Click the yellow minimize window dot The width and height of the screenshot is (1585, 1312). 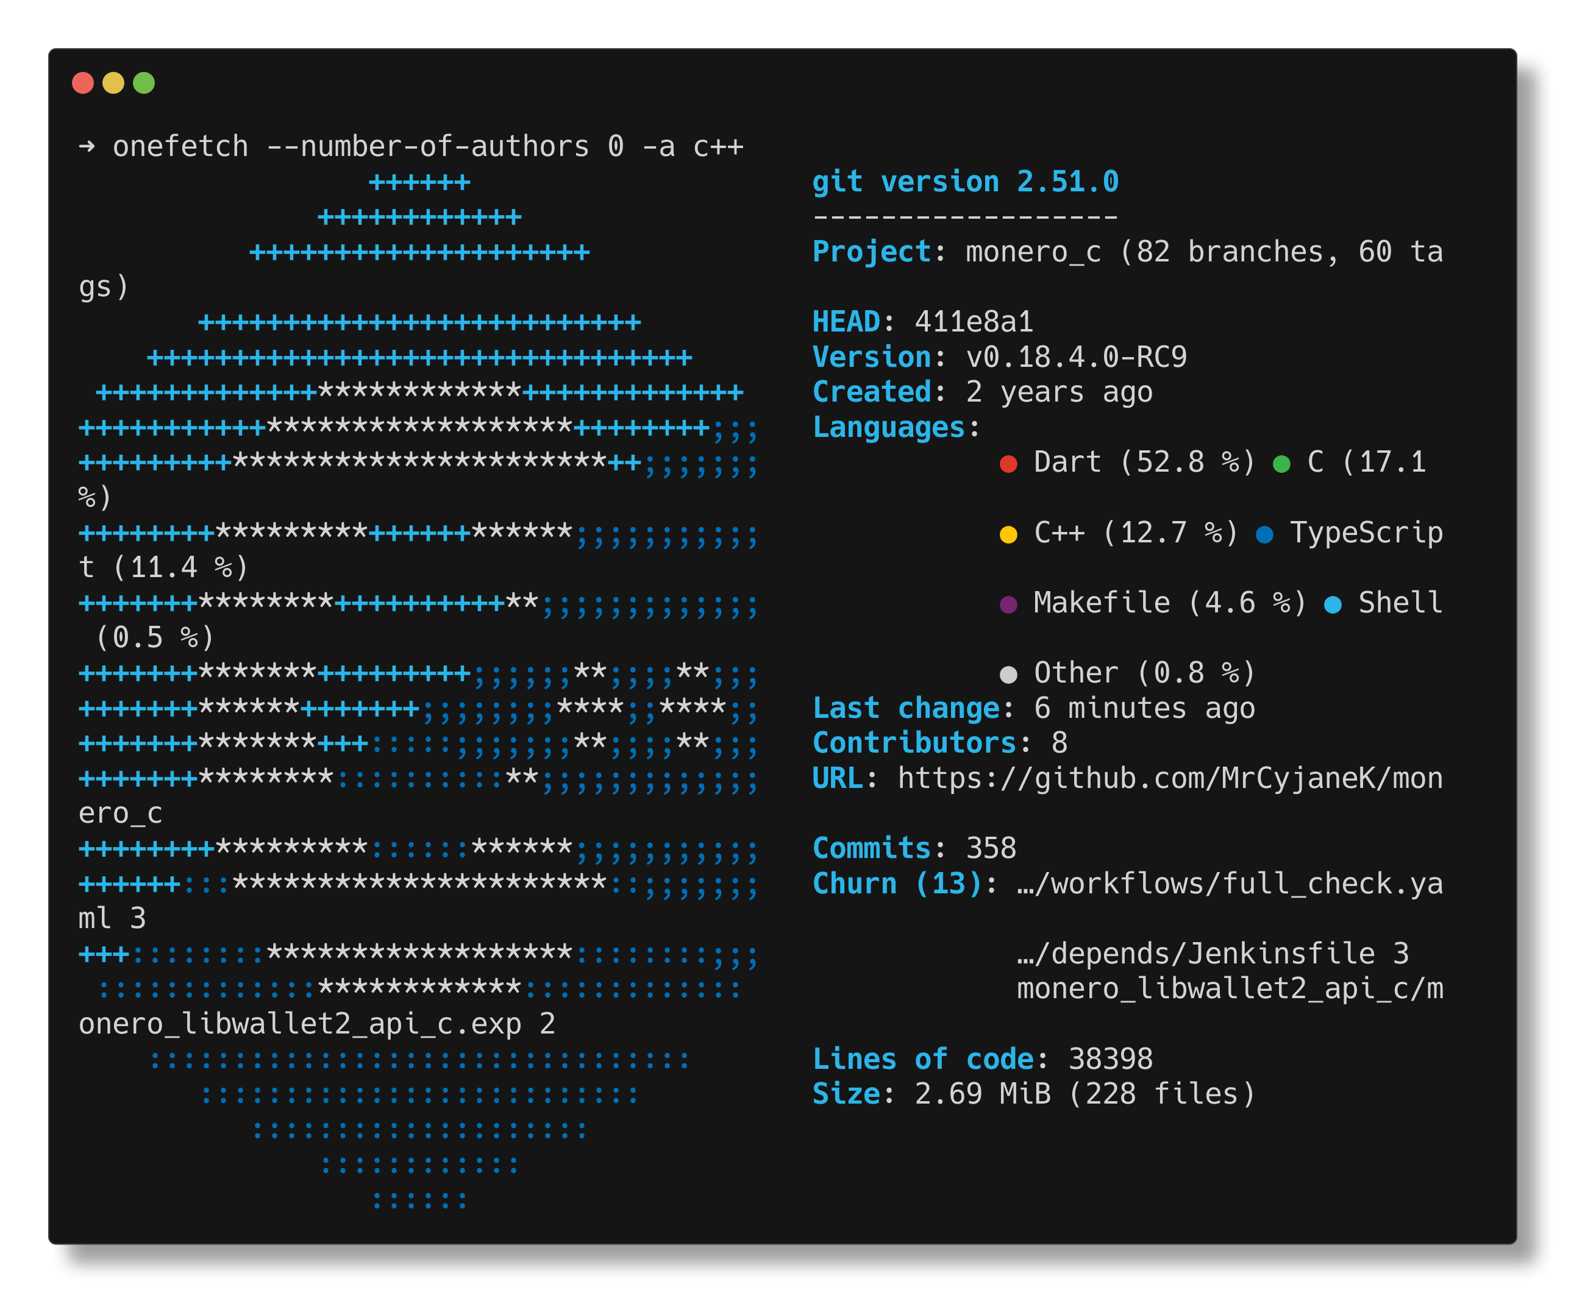(113, 83)
